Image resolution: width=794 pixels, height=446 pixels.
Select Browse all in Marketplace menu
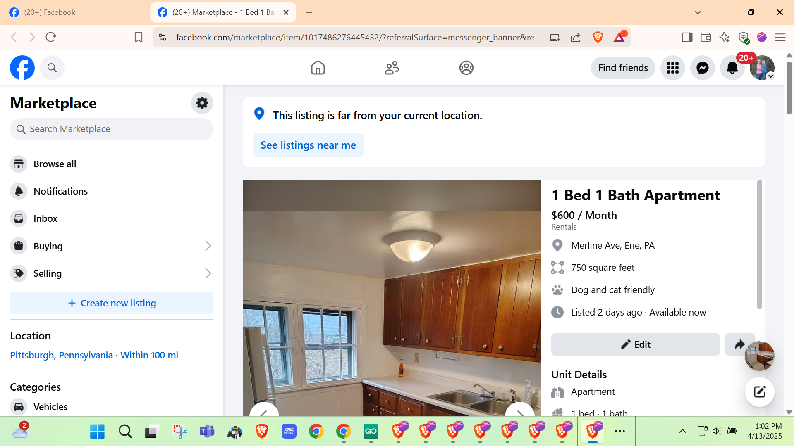coord(55,164)
